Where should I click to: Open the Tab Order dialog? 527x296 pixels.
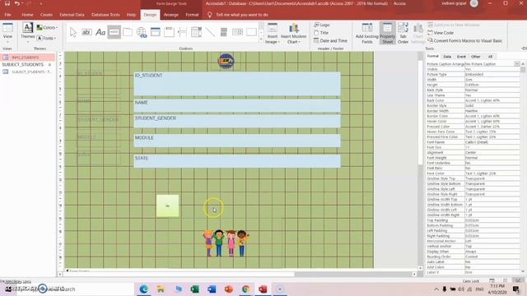pyautogui.click(x=403, y=34)
